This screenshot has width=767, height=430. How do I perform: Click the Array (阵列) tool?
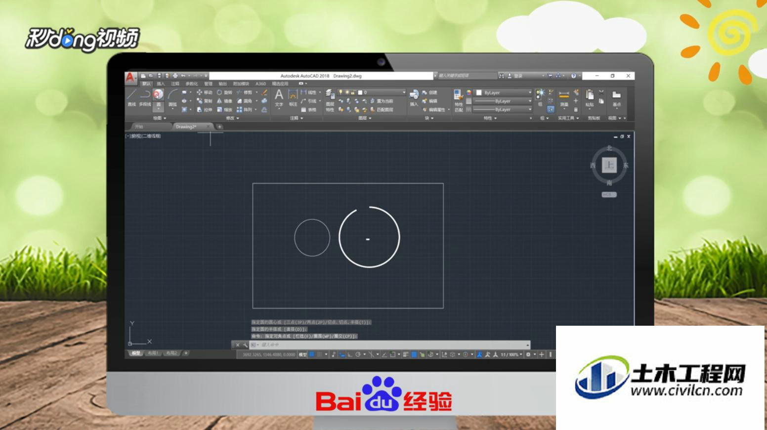tap(244, 110)
